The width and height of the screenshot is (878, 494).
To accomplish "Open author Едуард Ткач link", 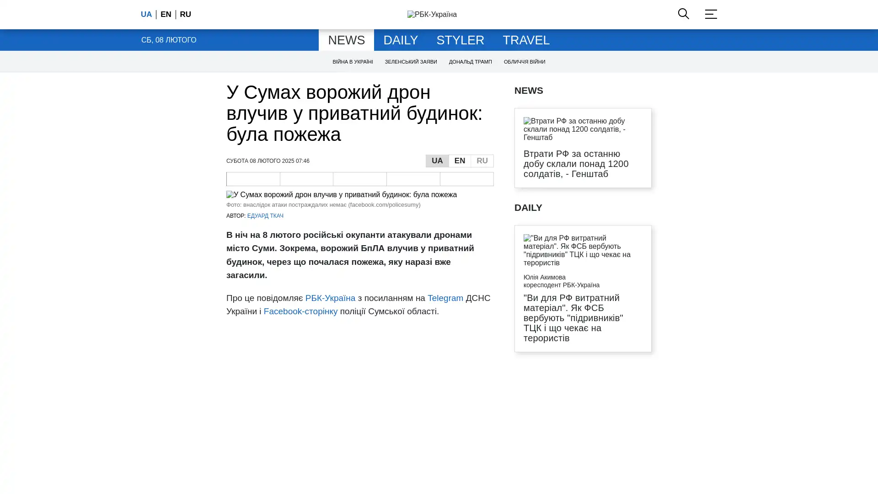I will point(265,216).
